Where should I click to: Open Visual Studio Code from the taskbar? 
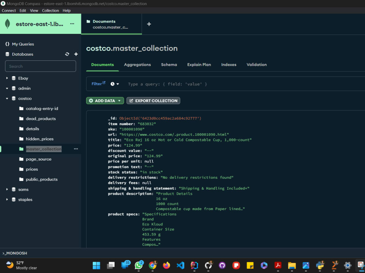click(x=180, y=265)
